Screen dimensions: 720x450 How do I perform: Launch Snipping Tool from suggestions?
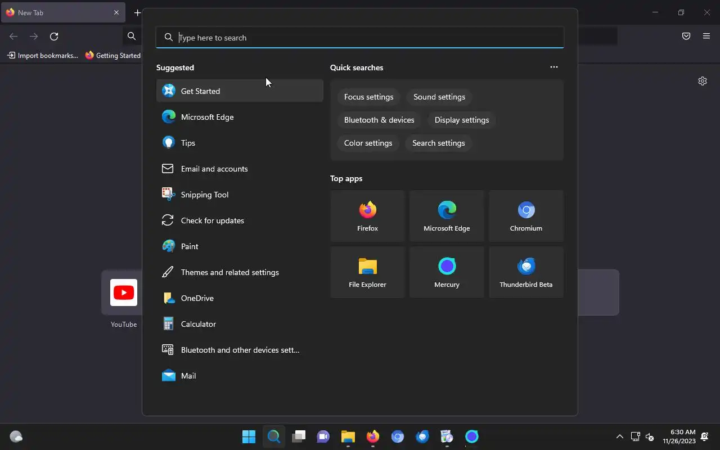click(240, 195)
